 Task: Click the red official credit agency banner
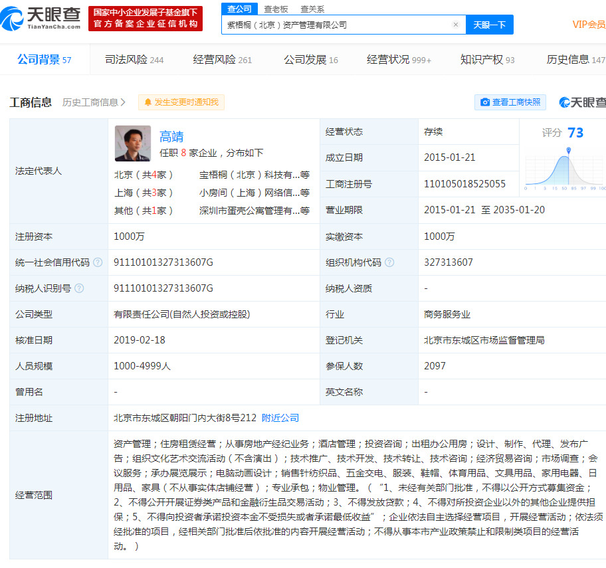(x=146, y=18)
